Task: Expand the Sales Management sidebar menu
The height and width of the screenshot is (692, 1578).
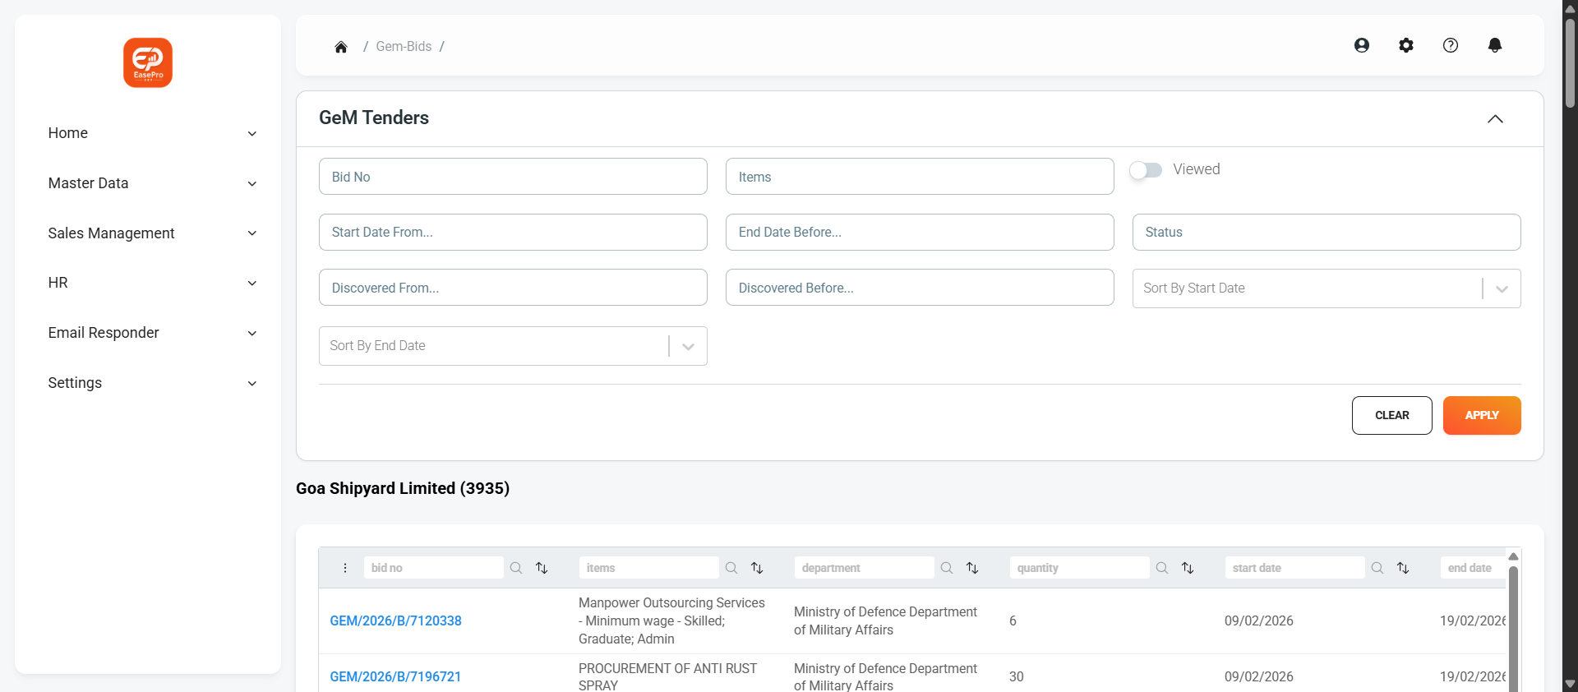Action: (152, 233)
